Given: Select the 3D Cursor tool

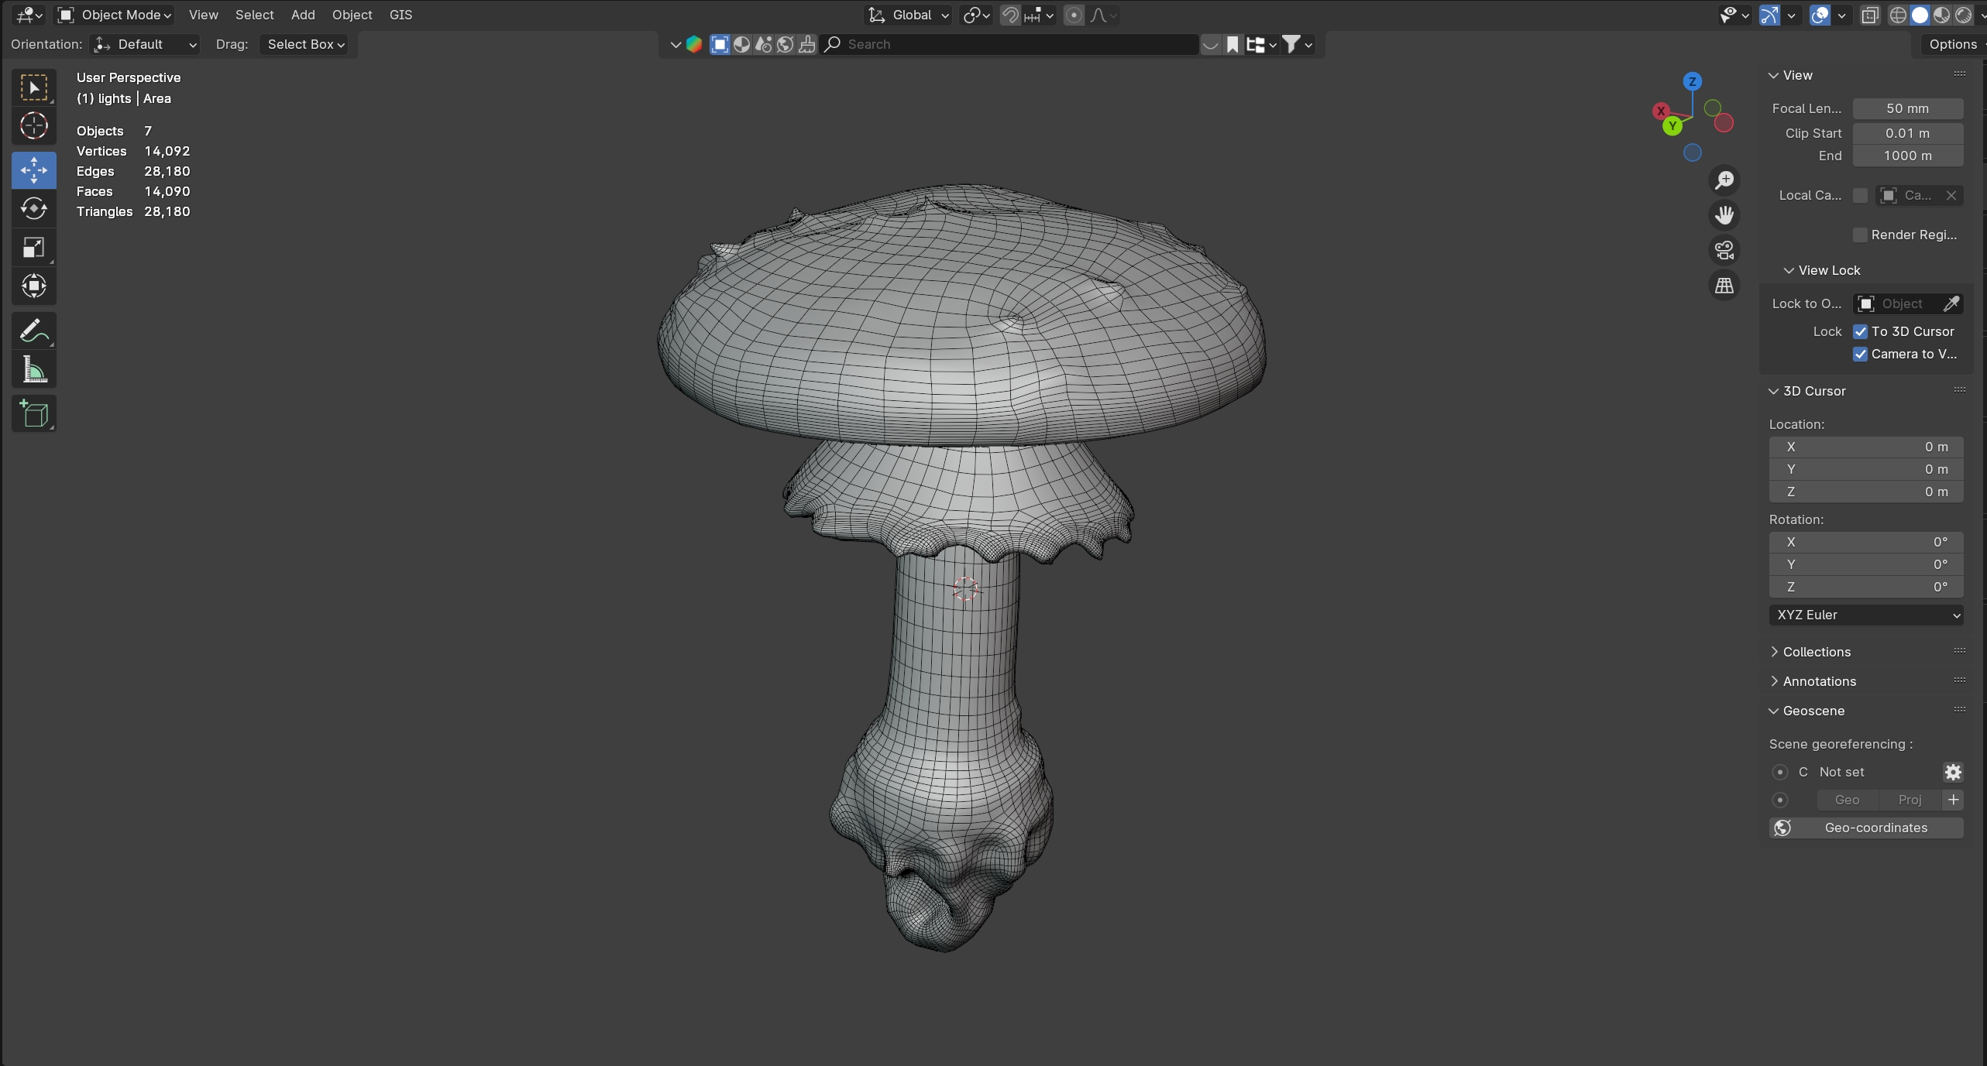Looking at the screenshot, I should [x=33, y=125].
